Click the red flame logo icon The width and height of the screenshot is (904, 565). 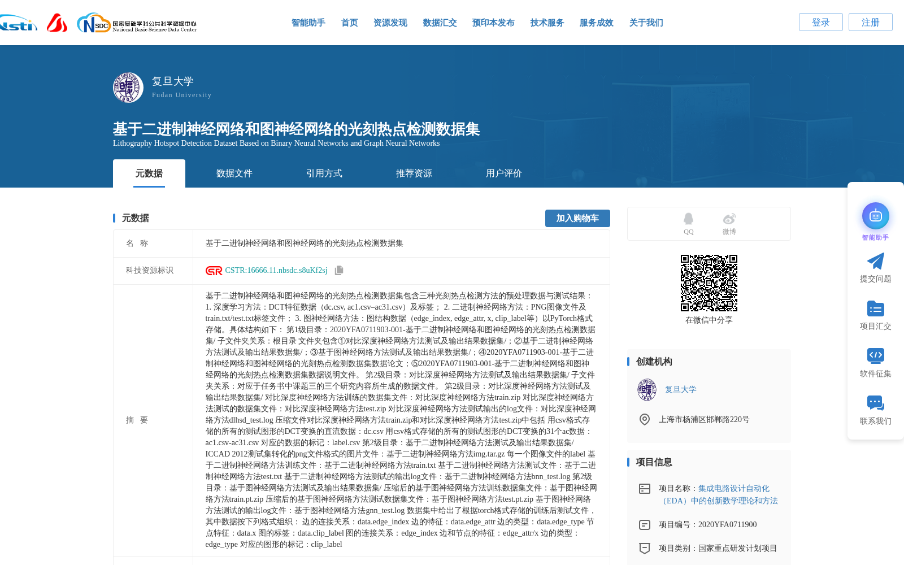(56, 23)
